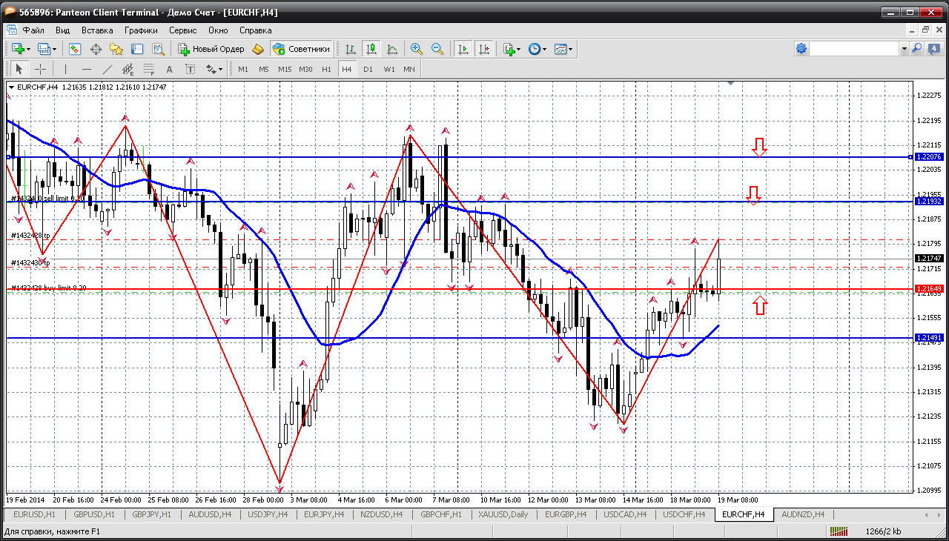Click the chart shift triangle marker

click(731, 84)
